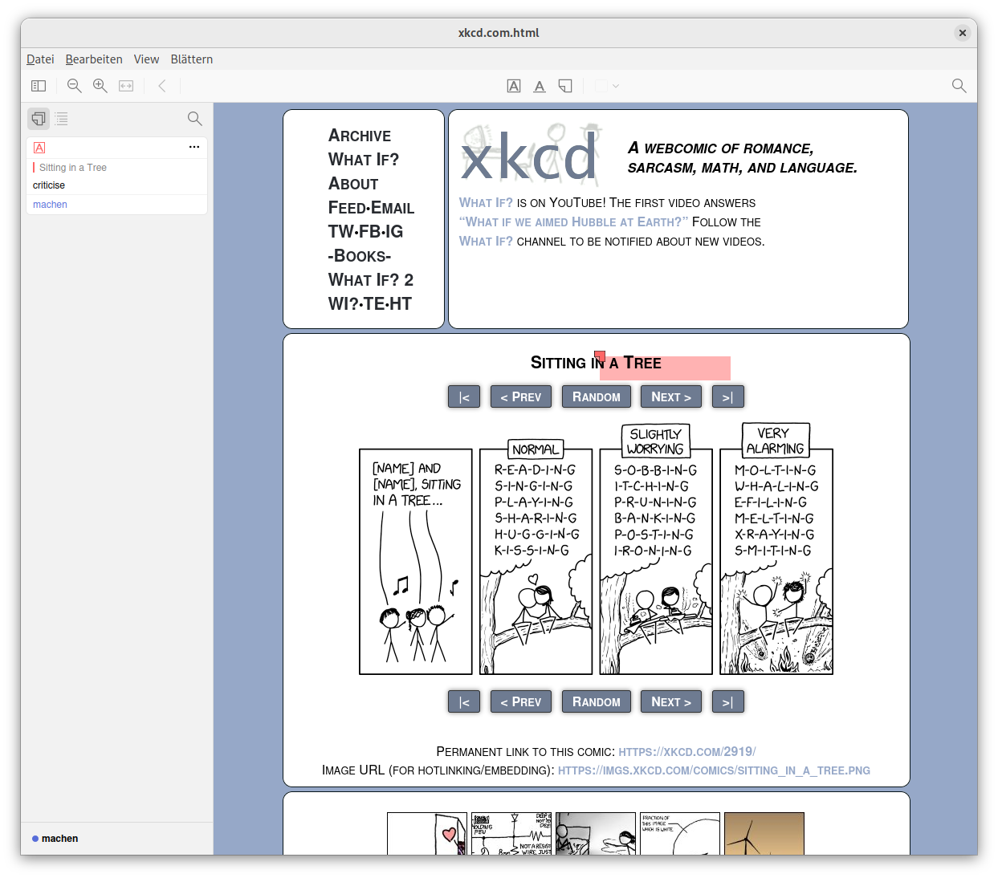Image resolution: width=998 pixels, height=878 pixels.
Task: Go back with the left chevron
Action: click(x=162, y=86)
